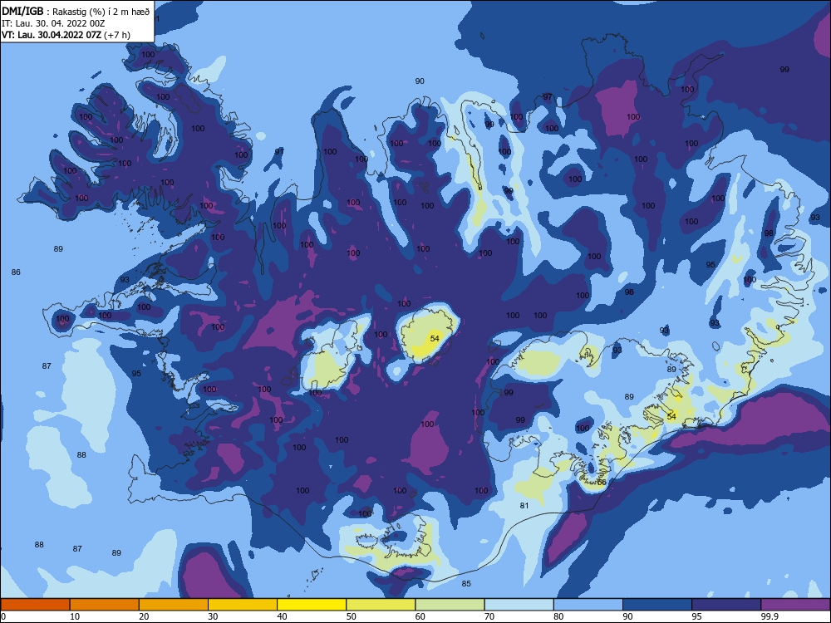This screenshot has height=623, width=831.
Task: Click the legend tick label "70"
Action: [x=489, y=616]
